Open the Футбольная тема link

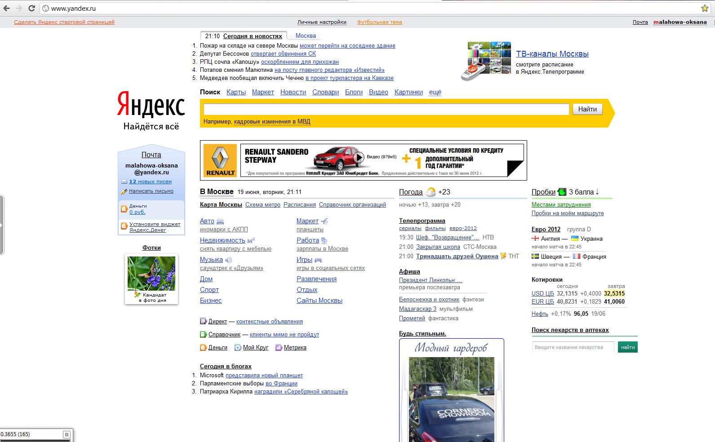380,22
